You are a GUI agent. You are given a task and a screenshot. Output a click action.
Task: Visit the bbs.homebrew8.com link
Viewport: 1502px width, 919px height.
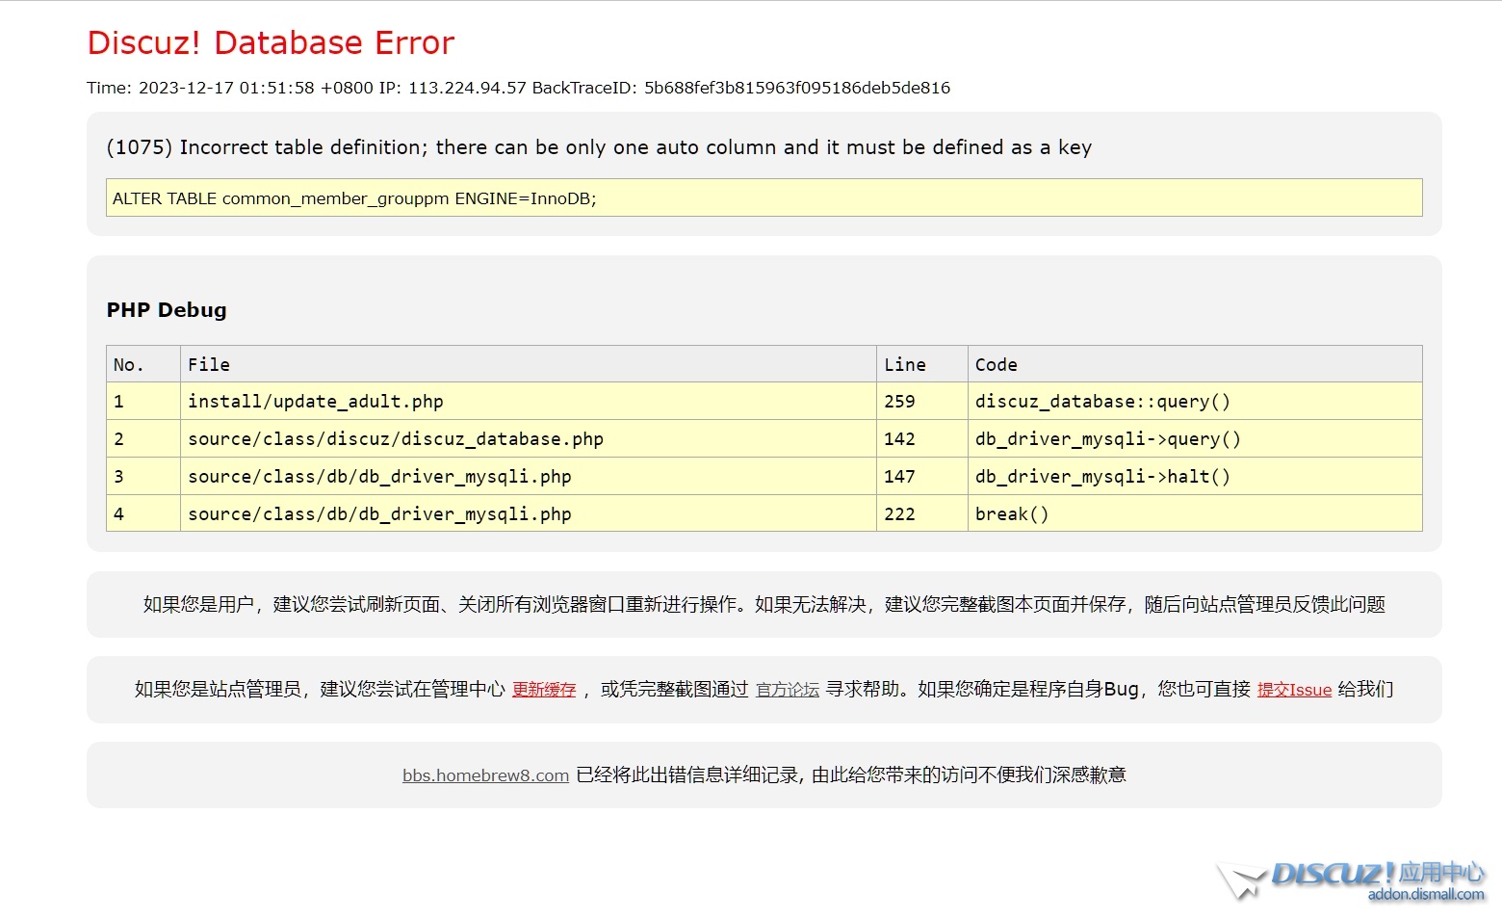pyautogui.click(x=485, y=775)
